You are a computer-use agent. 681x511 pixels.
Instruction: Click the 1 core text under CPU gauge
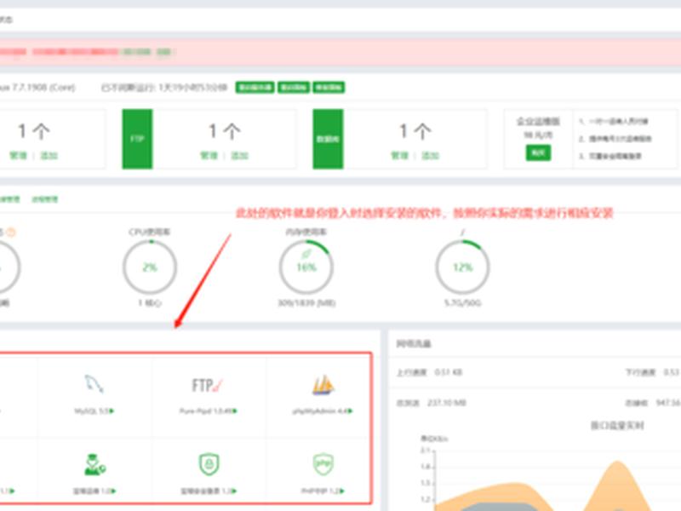(150, 303)
